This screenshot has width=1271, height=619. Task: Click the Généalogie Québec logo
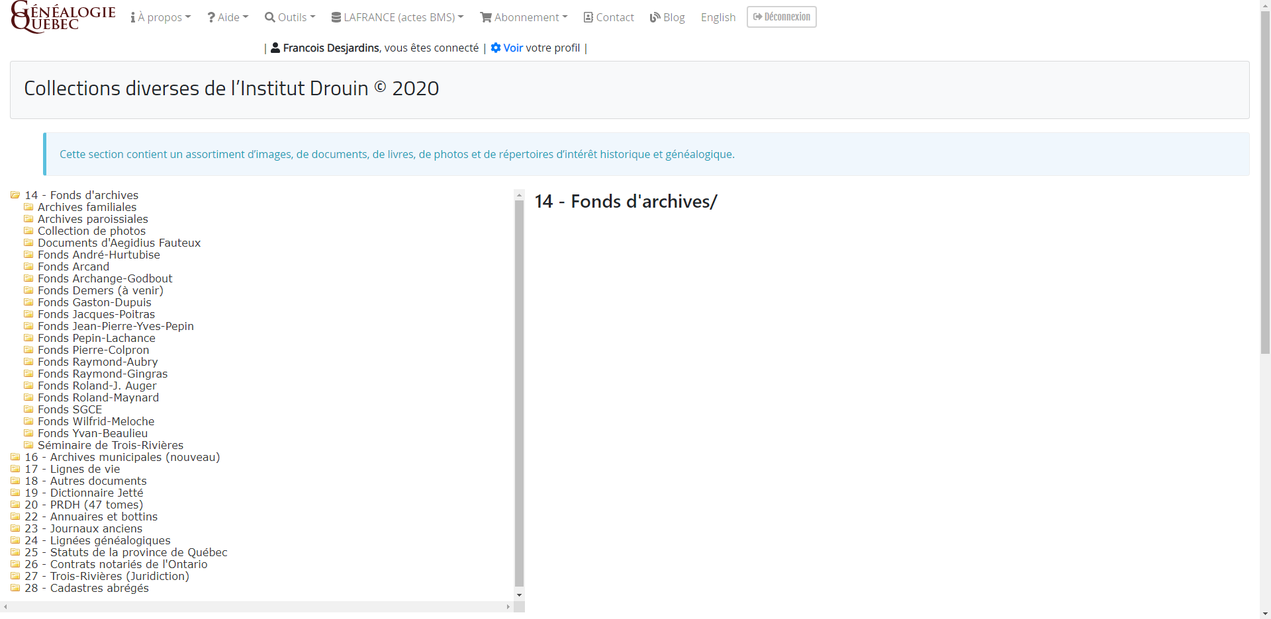point(64,17)
